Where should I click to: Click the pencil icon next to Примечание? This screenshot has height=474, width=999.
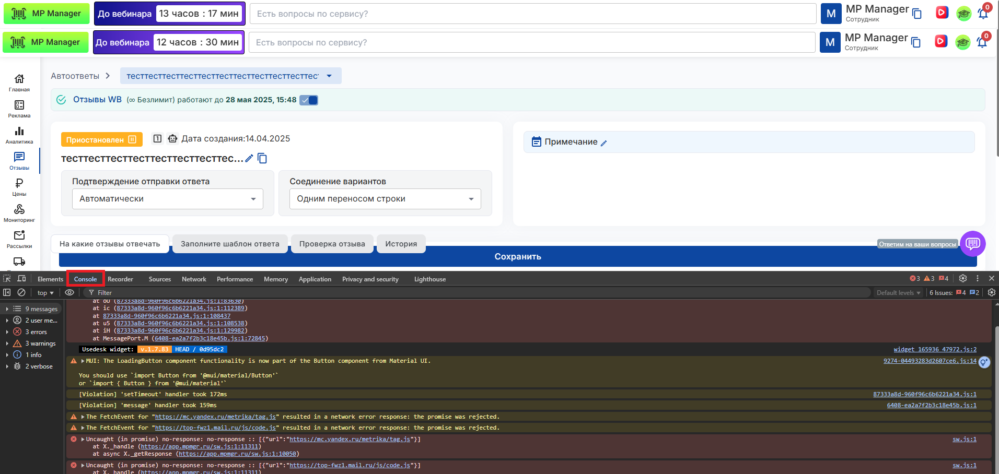tap(604, 143)
